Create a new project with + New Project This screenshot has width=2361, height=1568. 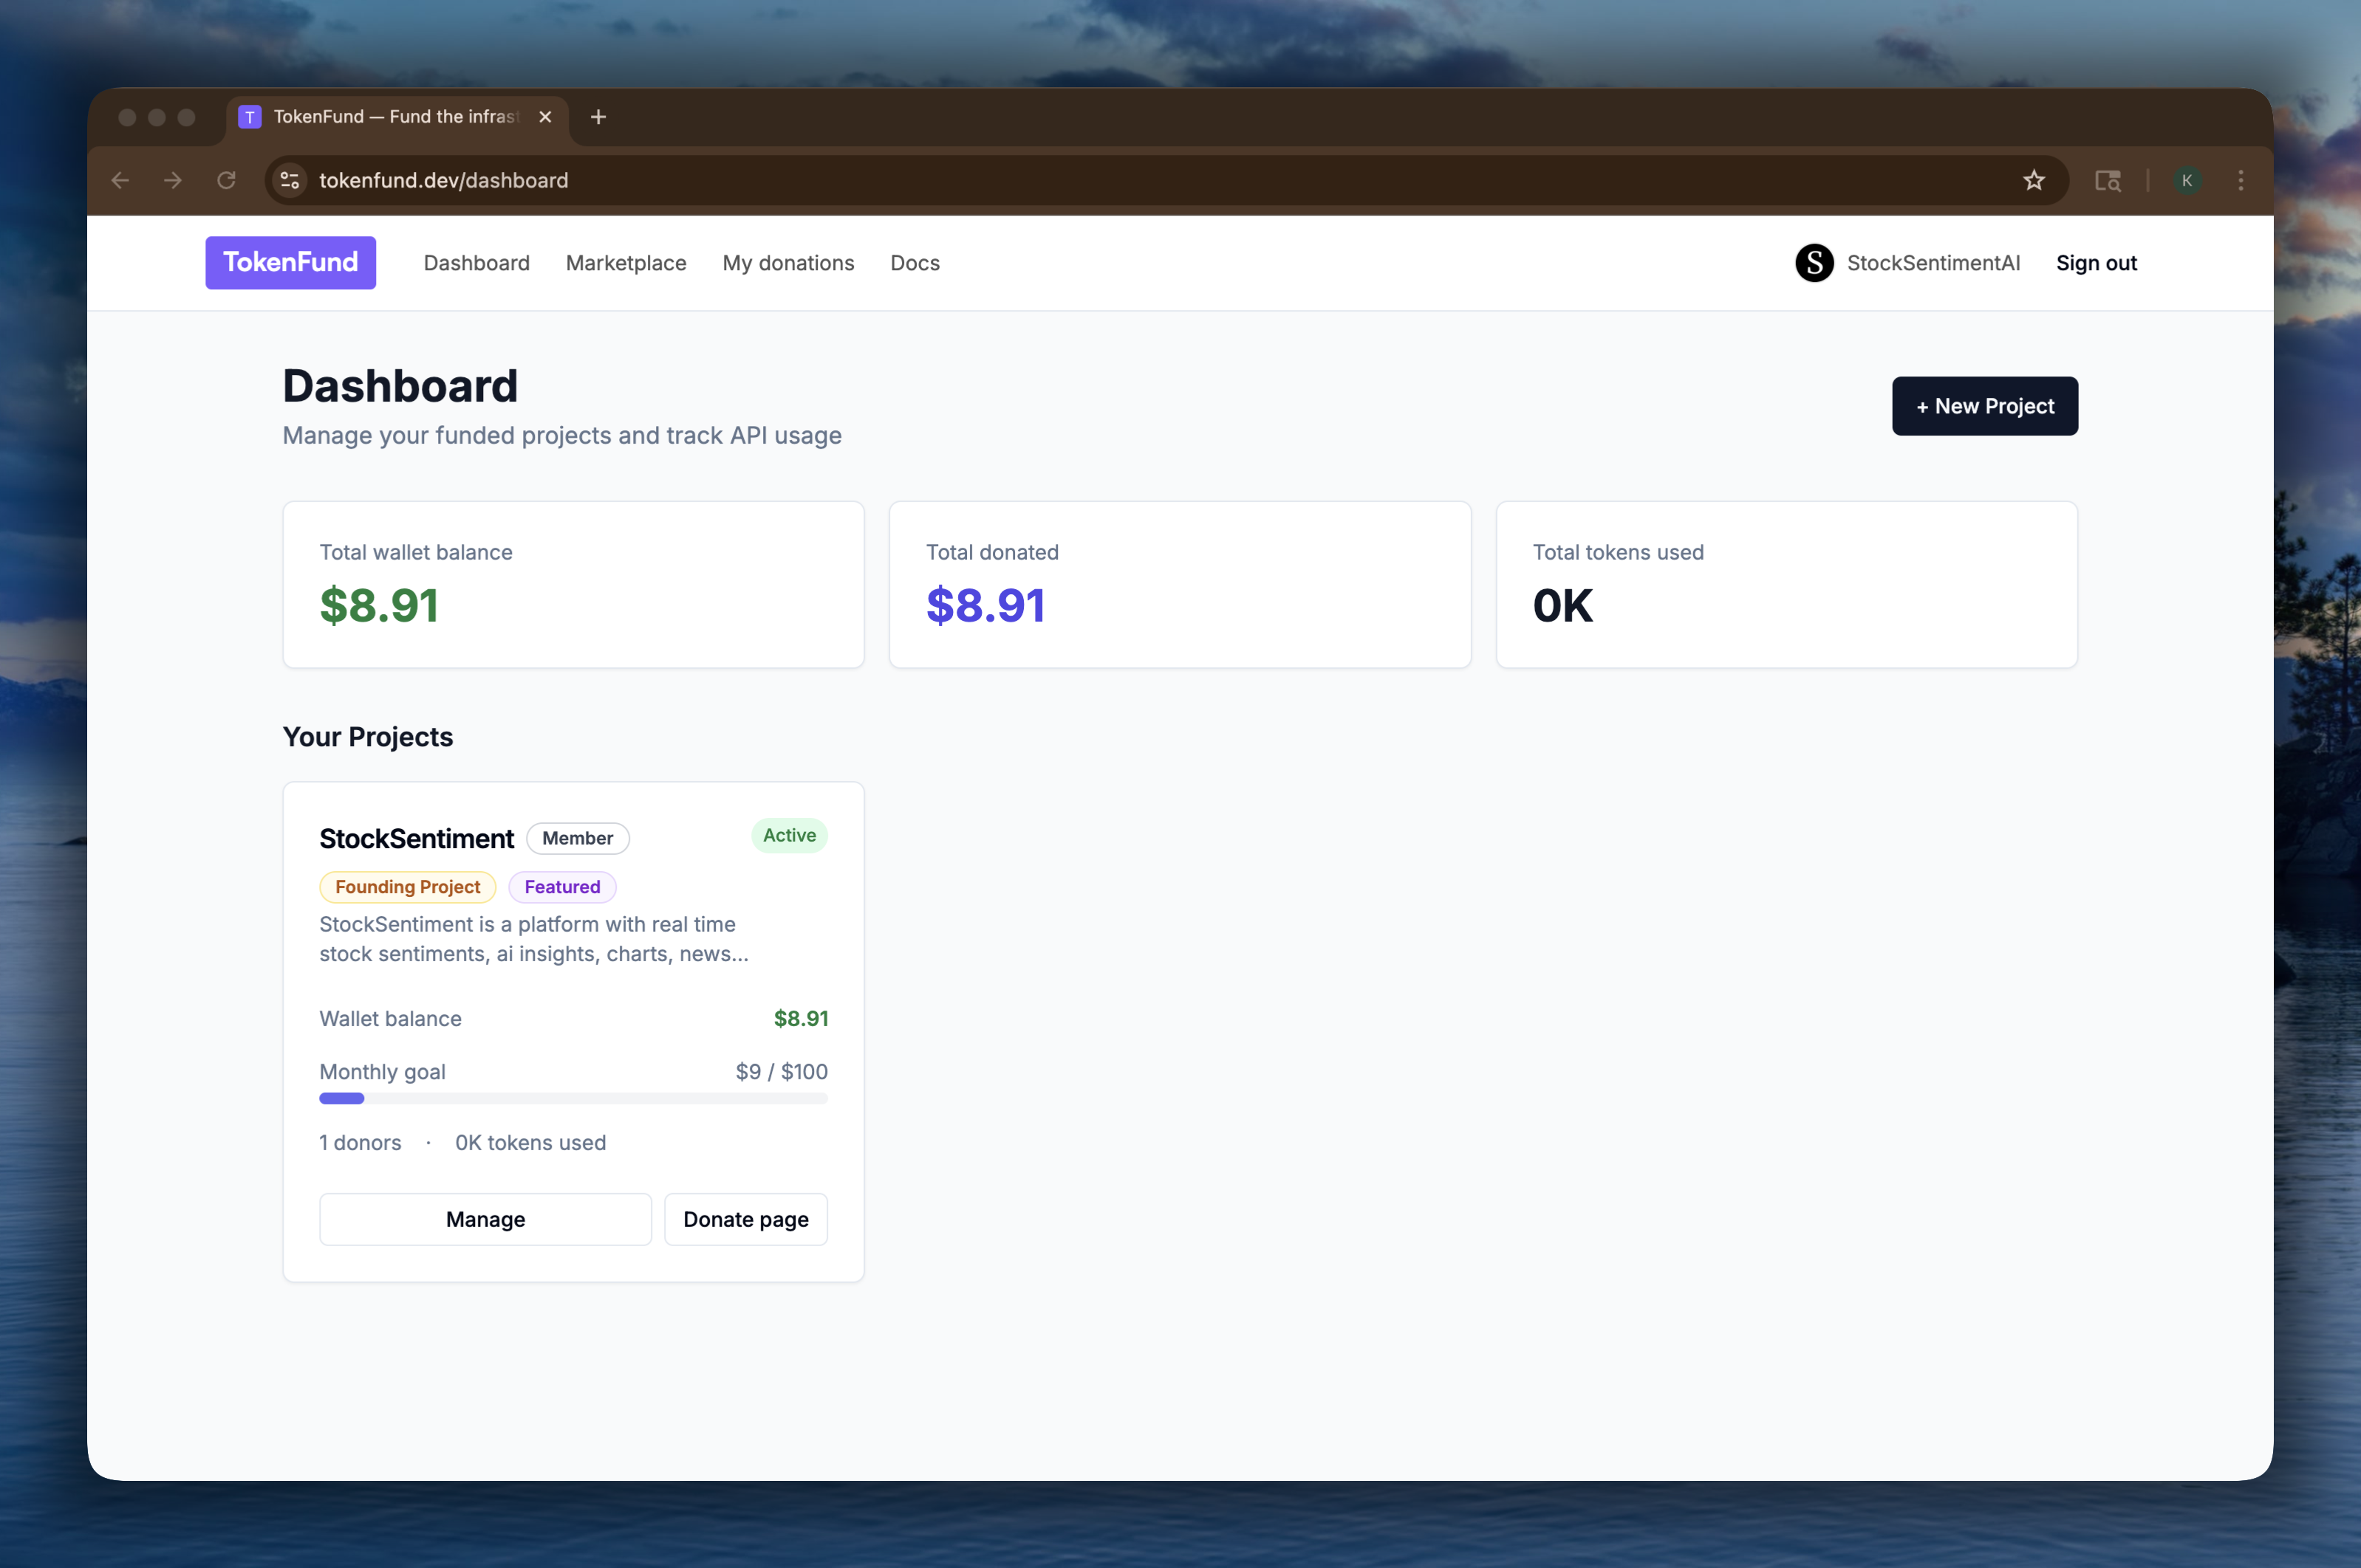pyautogui.click(x=1985, y=406)
